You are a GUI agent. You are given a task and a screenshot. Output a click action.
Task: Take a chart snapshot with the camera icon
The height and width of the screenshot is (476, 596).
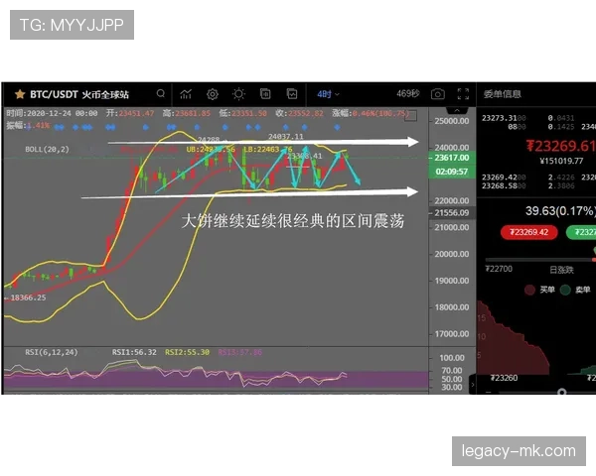click(437, 94)
